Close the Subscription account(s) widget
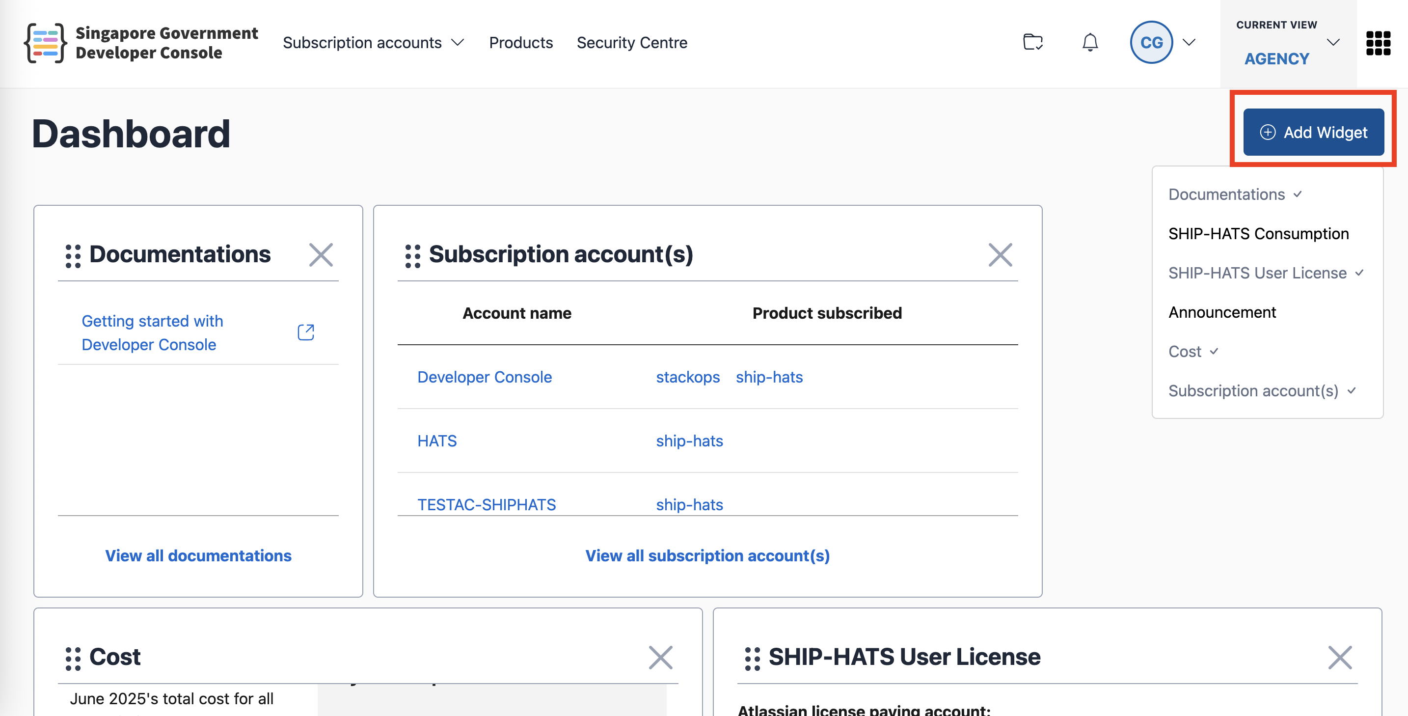Screen dimensions: 1408x716 [x=1000, y=255]
